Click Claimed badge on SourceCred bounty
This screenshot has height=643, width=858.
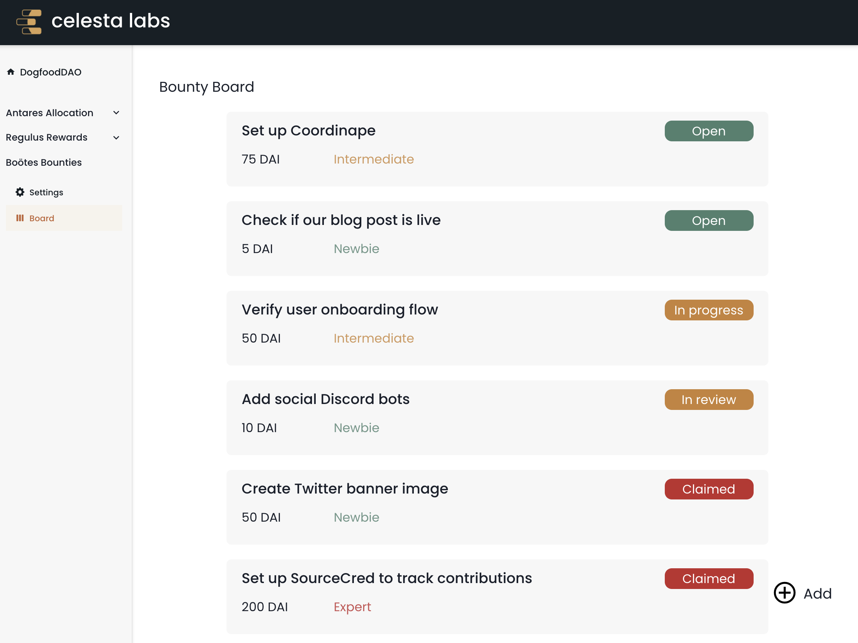tap(709, 579)
